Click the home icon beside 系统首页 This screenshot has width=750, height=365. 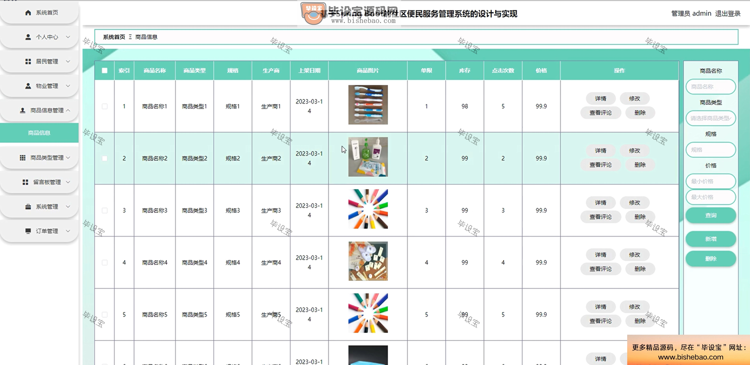28,12
